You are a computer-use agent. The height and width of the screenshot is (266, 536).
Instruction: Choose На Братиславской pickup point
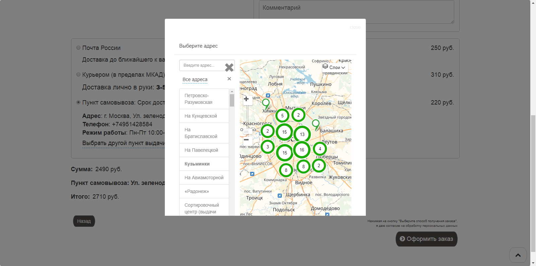coord(204,133)
